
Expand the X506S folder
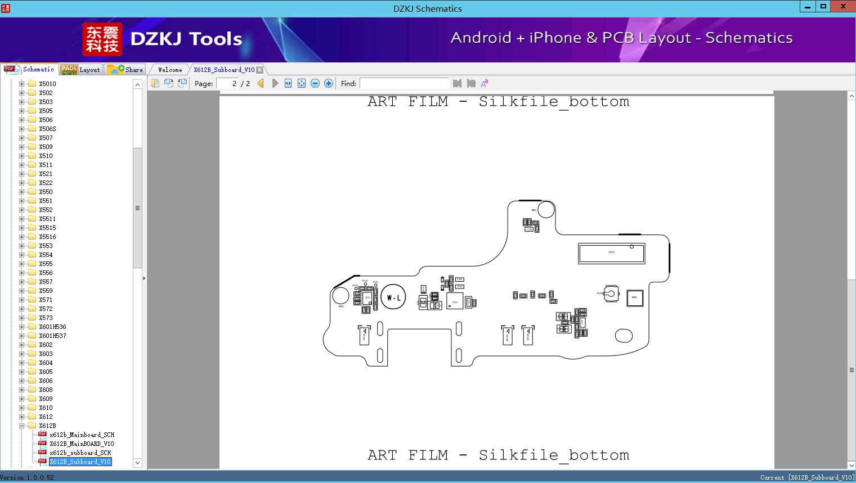22,129
